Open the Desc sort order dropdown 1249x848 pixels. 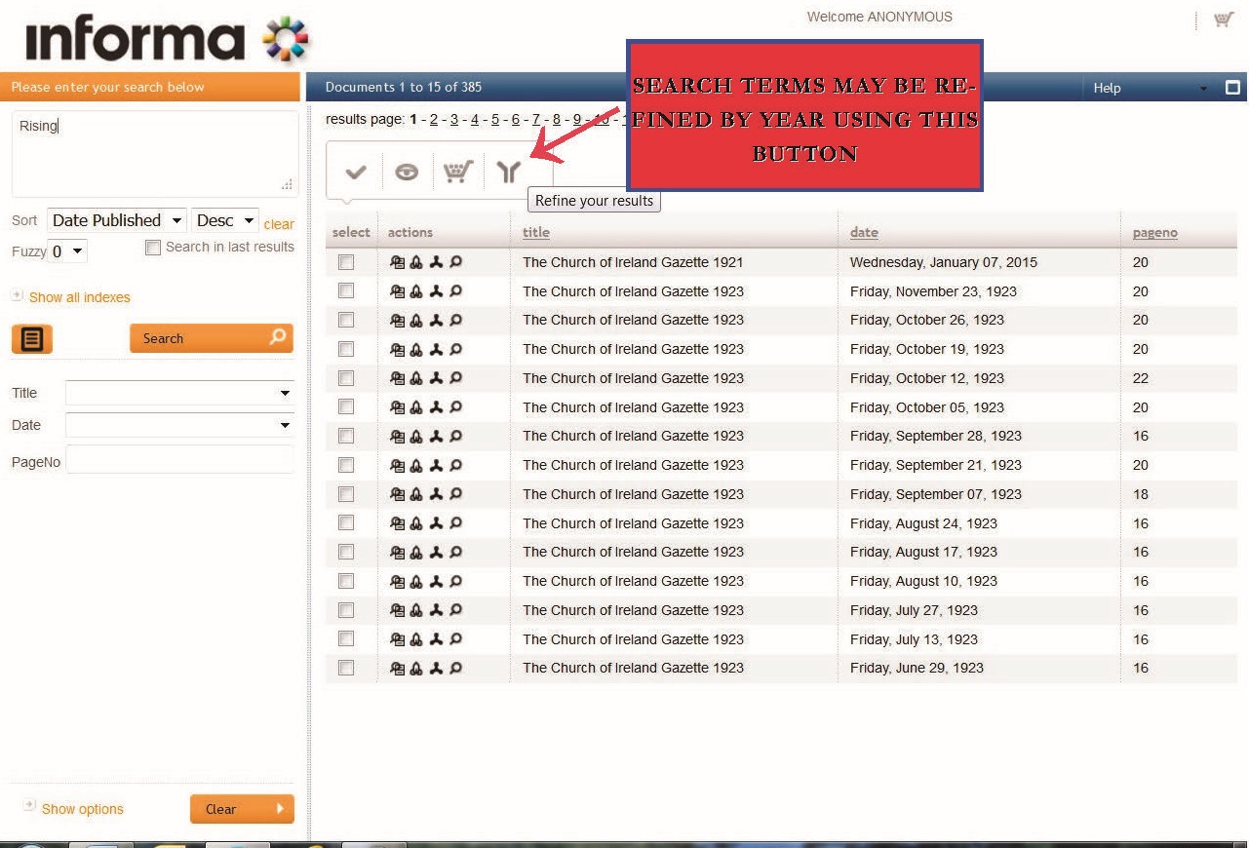click(225, 220)
